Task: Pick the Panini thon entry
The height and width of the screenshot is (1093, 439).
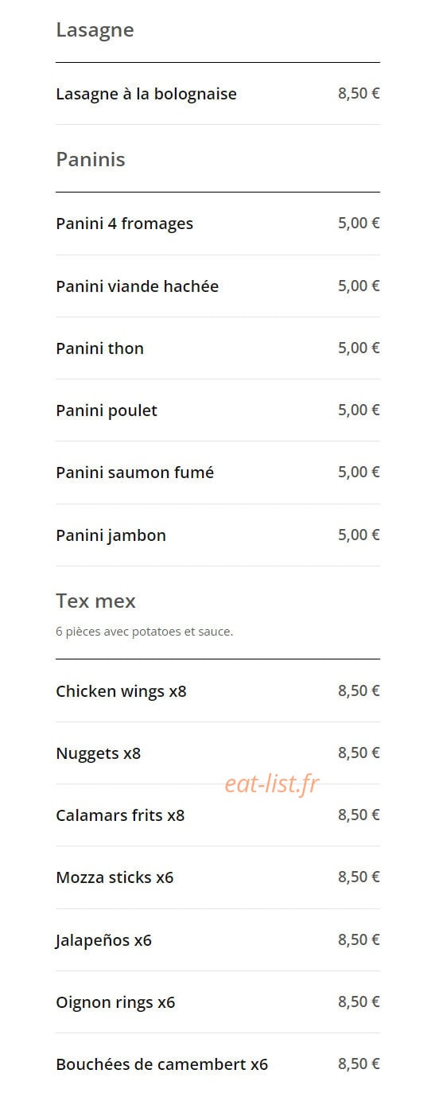Action: tap(218, 348)
